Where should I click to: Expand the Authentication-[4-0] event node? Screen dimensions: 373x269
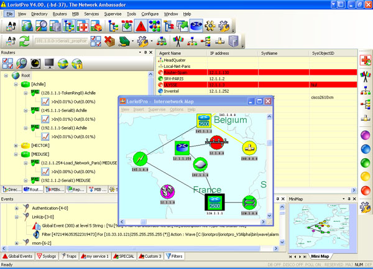tap(16, 209)
